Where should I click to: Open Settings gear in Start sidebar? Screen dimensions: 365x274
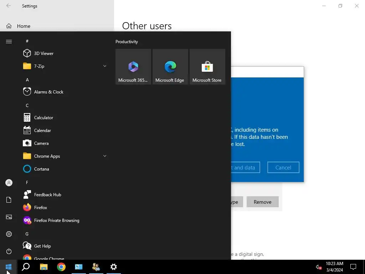pos(9,234)
